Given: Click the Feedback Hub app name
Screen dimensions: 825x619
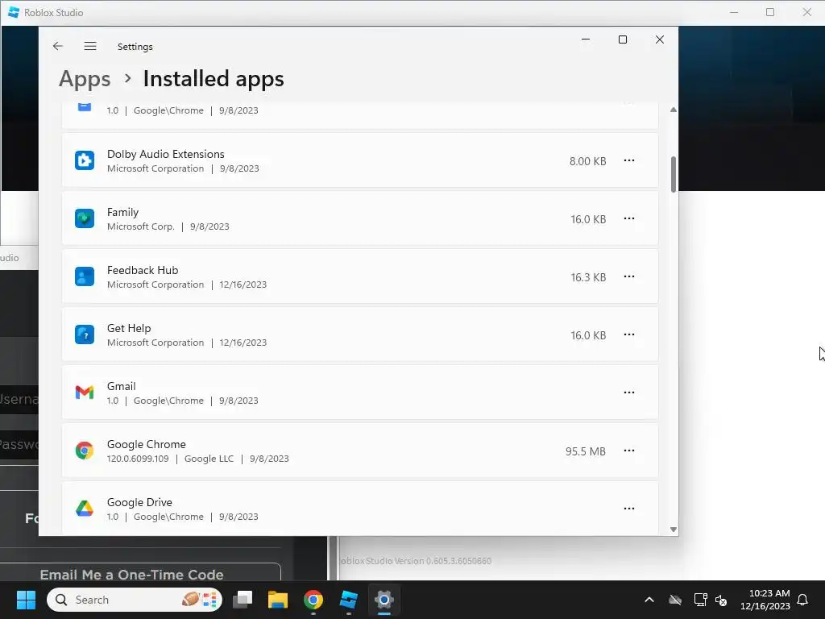Looking at the screenshot, I should 143,270.
